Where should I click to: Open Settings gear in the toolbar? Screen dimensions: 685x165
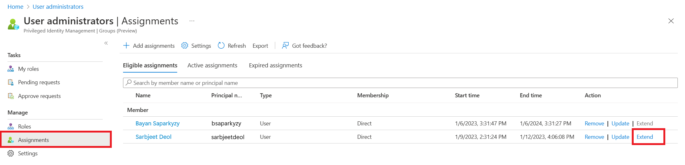[185, 46]
